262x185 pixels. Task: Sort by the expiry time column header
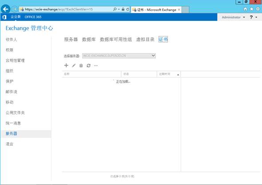point(169,74)
